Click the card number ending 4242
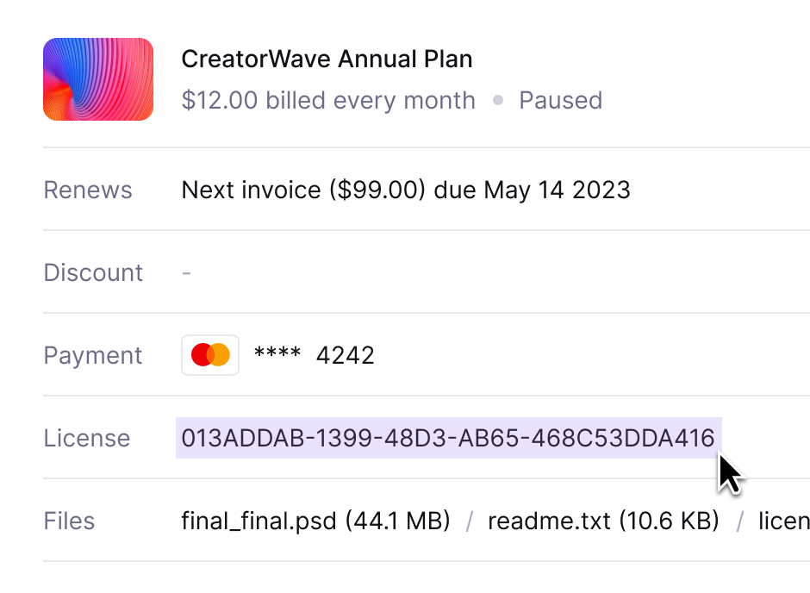 tap(345, 355)
